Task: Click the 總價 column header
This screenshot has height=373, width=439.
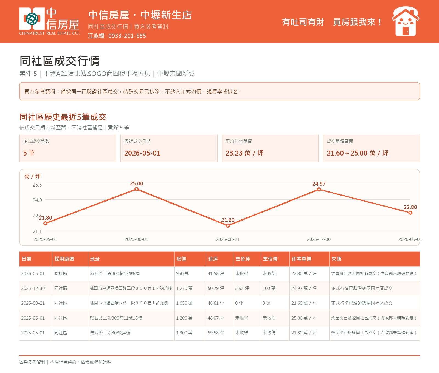Action: pos(190,259)
